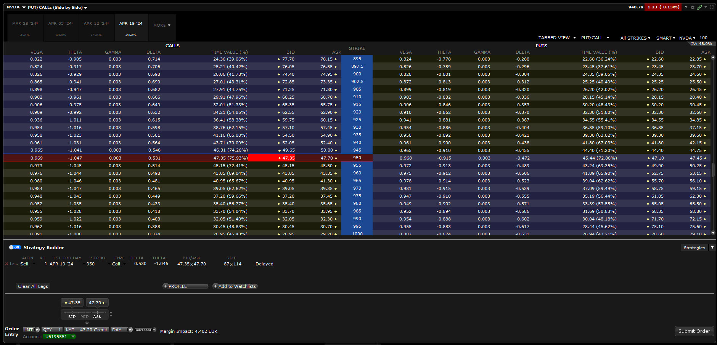Expand the TABBED VIEW dropdown

point(557,38)
